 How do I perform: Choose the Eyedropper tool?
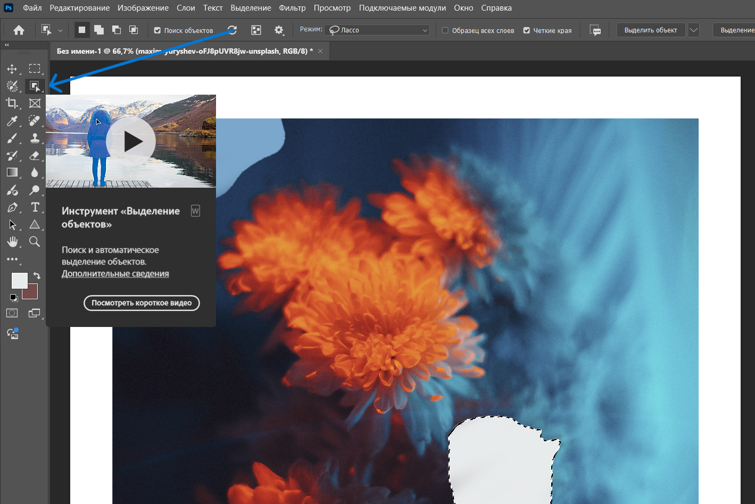12,121
